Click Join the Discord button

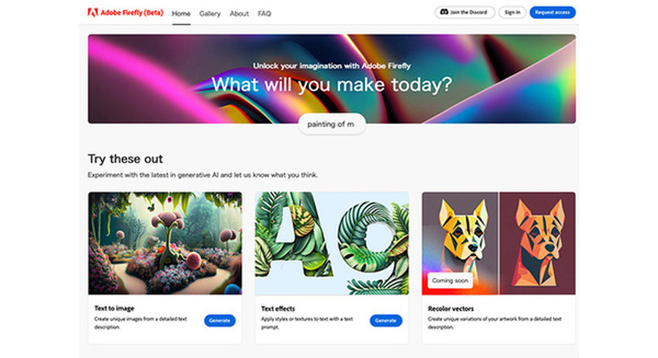pos(464,12)
